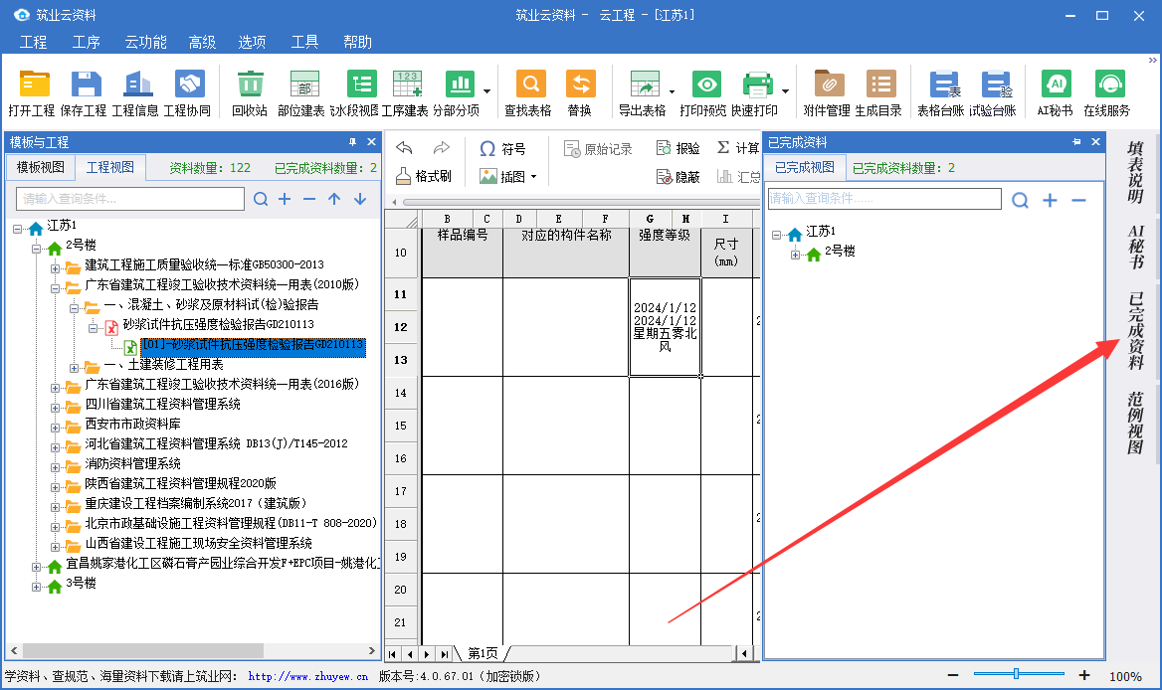Image resolution: width=1162 pixels, height=690 pixels.
Task: Select 消防资料管理系统 tree item
Action: pos(132,463)
